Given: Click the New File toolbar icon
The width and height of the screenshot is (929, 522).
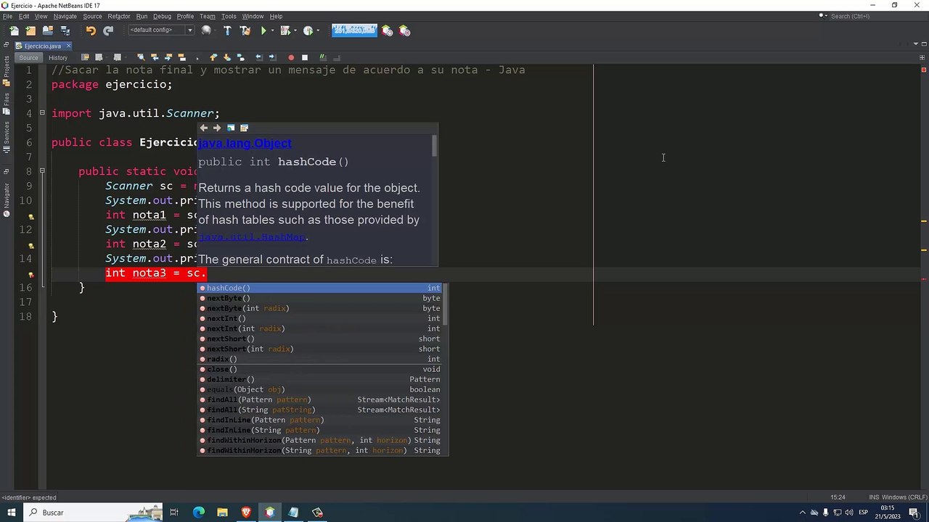Looking at the screenshot, I should pyautogui.click(x=14, y=30).
